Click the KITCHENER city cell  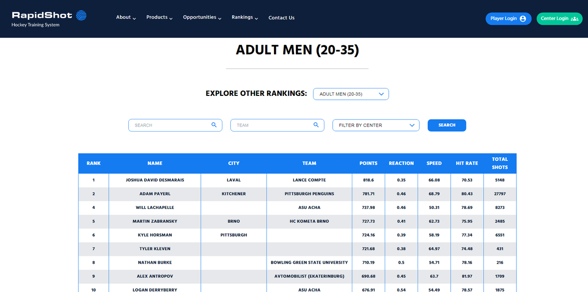pyautogui.click(x=234, y=194)
